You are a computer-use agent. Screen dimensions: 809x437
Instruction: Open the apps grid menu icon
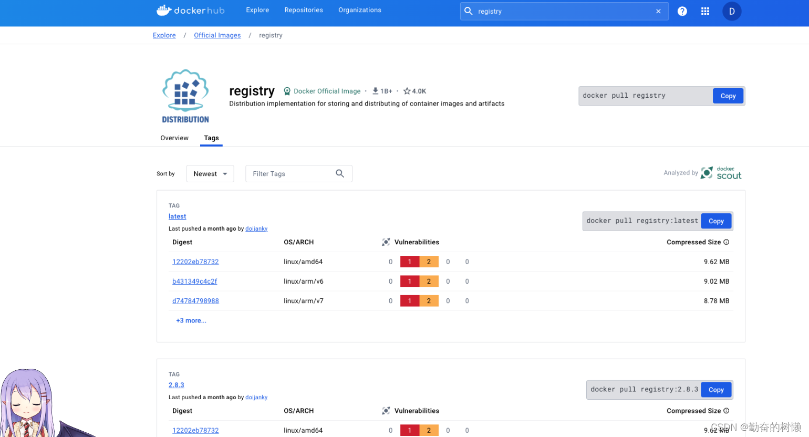(x=705, y=11)
